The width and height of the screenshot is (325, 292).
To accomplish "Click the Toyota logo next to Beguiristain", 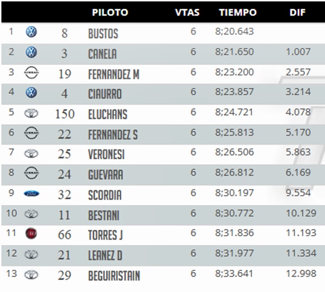I will pyautogui.click(x=31, y=274).
